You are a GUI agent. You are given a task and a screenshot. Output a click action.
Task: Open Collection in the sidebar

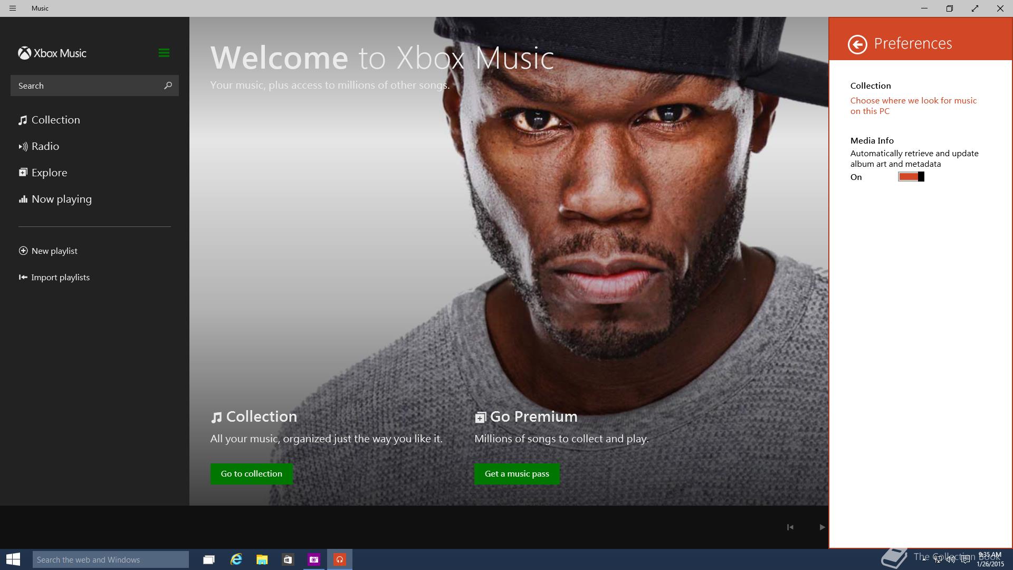pyautogui.click(x=50, y=120)
